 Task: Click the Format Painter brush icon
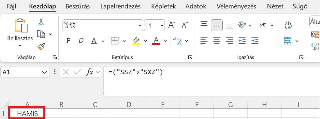pos(41,46)
